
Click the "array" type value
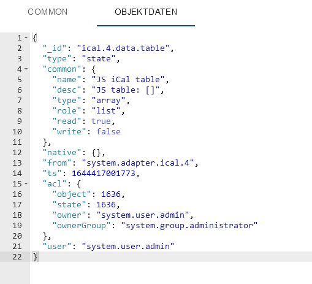click(108, 101)
